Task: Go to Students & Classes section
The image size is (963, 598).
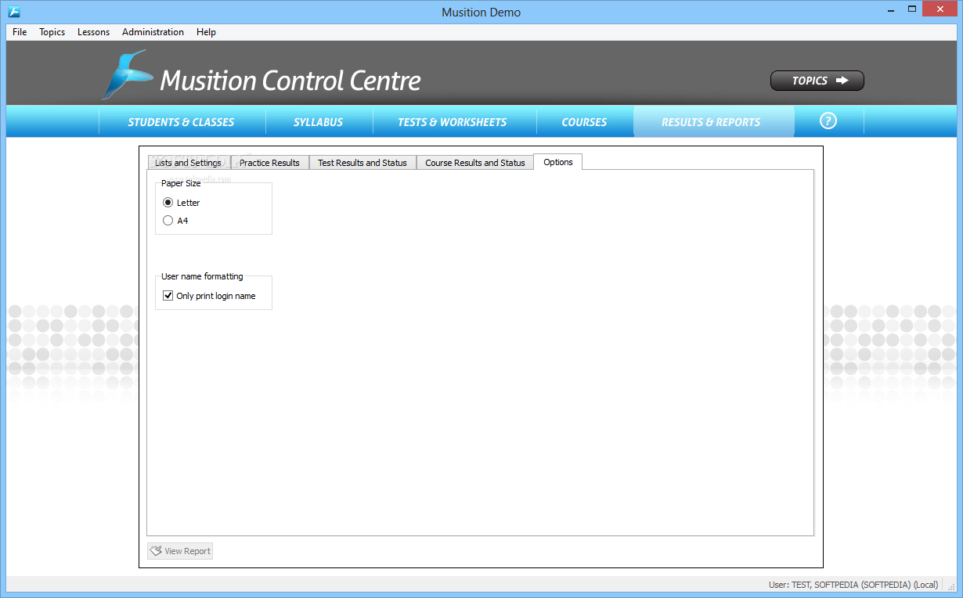Action: coord(182,122)
